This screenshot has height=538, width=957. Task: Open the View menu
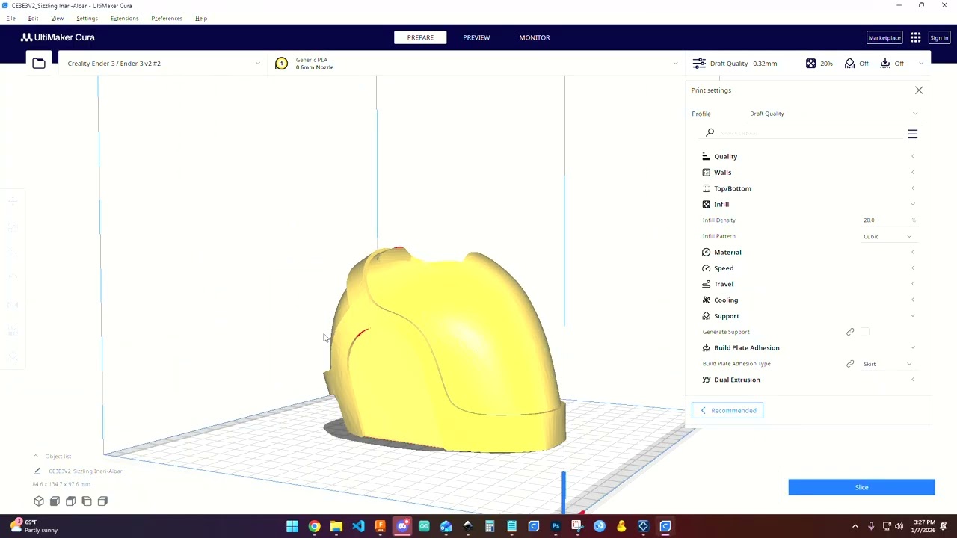tap(57, 18)
